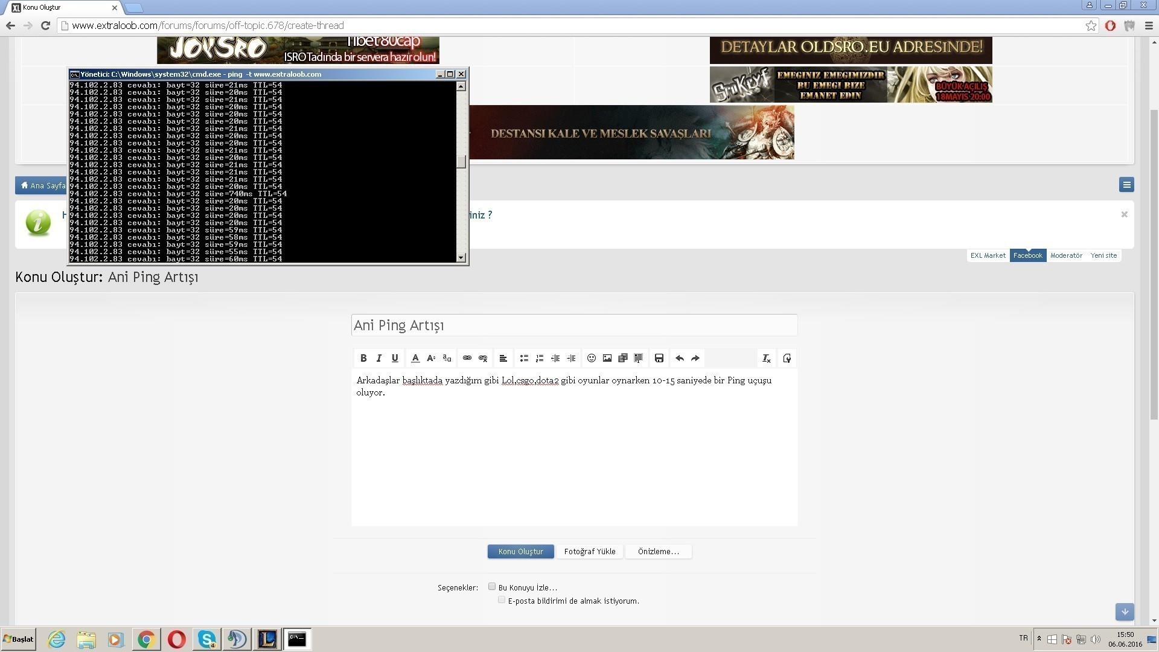
Task: Toggle underline formatting in editor
Action: (x=395, y=358)
